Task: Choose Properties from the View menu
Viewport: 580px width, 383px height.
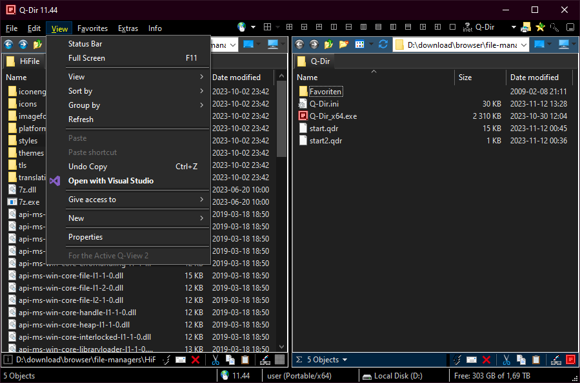Action: click(x=85, y=237)
